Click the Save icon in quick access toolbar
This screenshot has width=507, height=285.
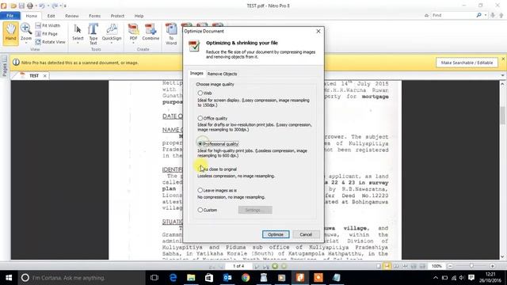tap(21, 6)
